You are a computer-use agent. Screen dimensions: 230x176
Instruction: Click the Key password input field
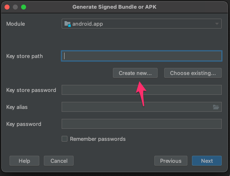pyautogui.click(x=141, y=124)
